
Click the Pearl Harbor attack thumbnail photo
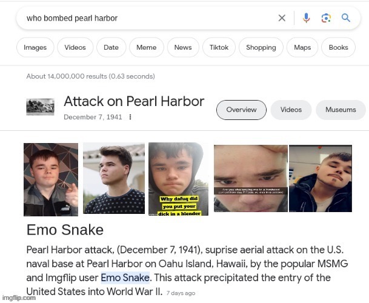pyautogui.click(x=40, y=107)
